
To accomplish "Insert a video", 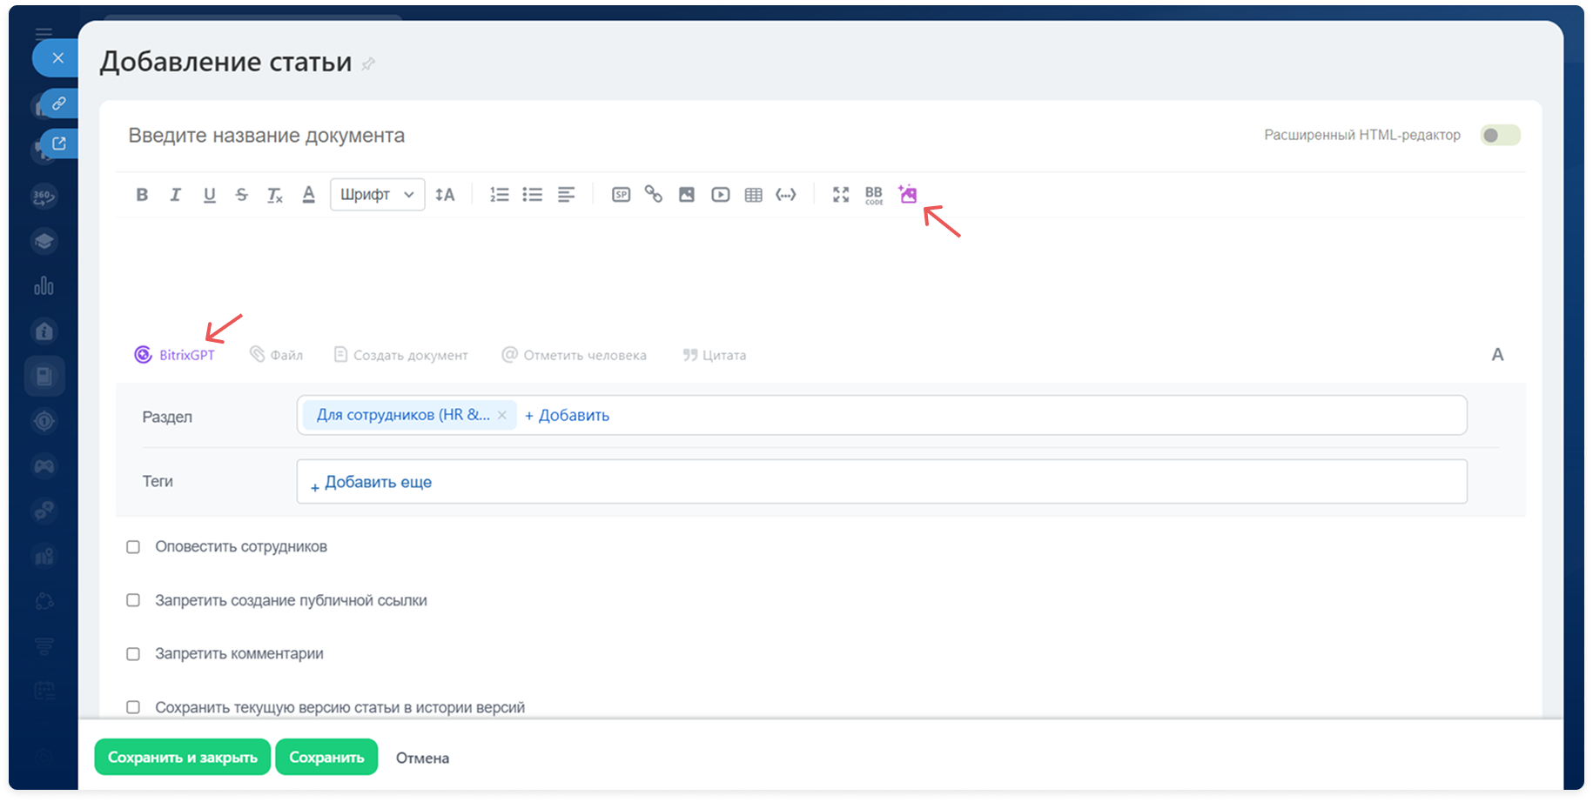I will tap(720, 195).
